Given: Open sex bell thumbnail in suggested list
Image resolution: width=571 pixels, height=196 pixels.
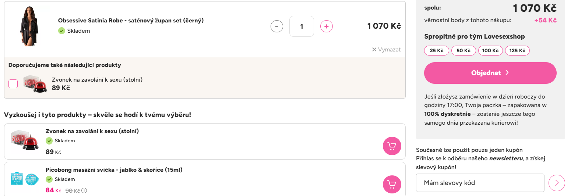Looking at the screenshot, I should point(25,140).
